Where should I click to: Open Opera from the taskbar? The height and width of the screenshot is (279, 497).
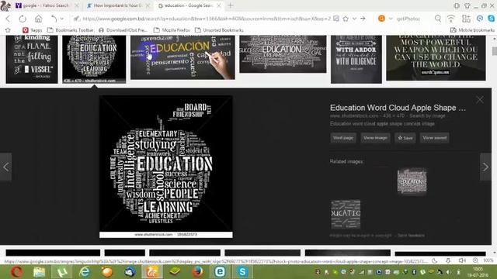pos(17,272)
